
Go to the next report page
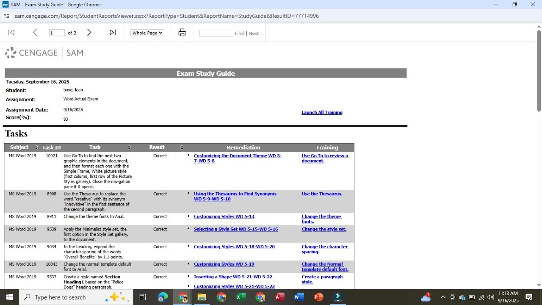click(89, 33)
